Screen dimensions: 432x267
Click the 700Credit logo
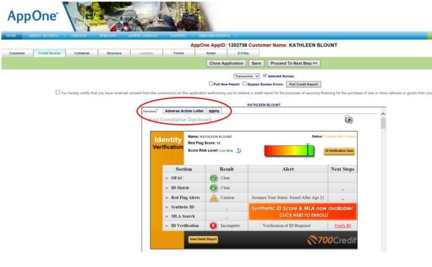click(x=330, y=240)
